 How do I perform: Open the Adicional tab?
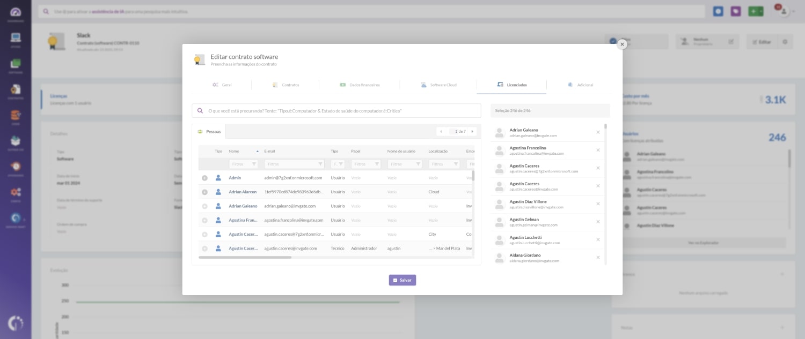[x=580, y=85]
